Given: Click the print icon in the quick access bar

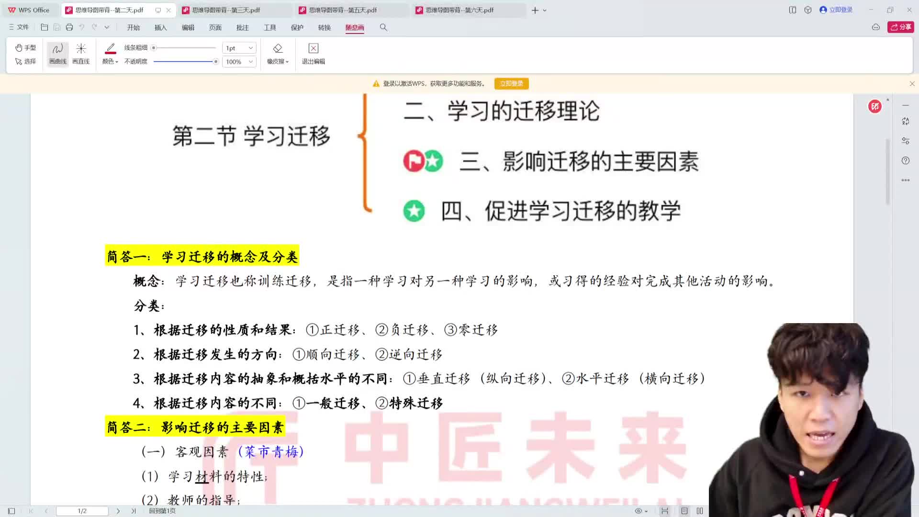Looking at the screenshot, I should (x=69, y=27).
